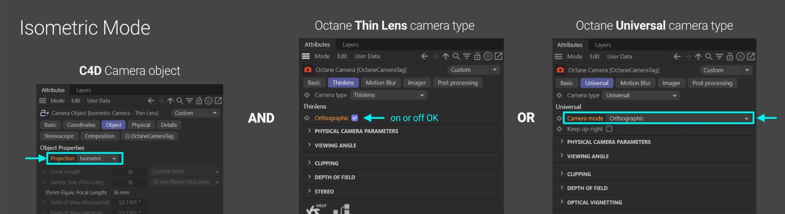The width and height of the screenshot is (785, 214).
Task: Toggle keyframe diamond beside Thinlens Camera type
Action: click(307, 95)
